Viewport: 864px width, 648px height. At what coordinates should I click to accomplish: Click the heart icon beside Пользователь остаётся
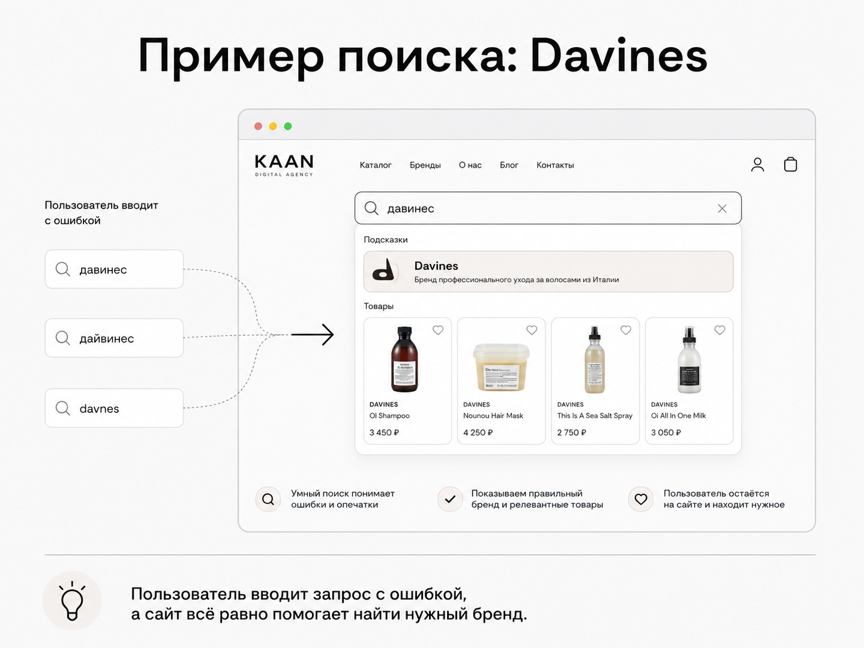tap(641, 499)
